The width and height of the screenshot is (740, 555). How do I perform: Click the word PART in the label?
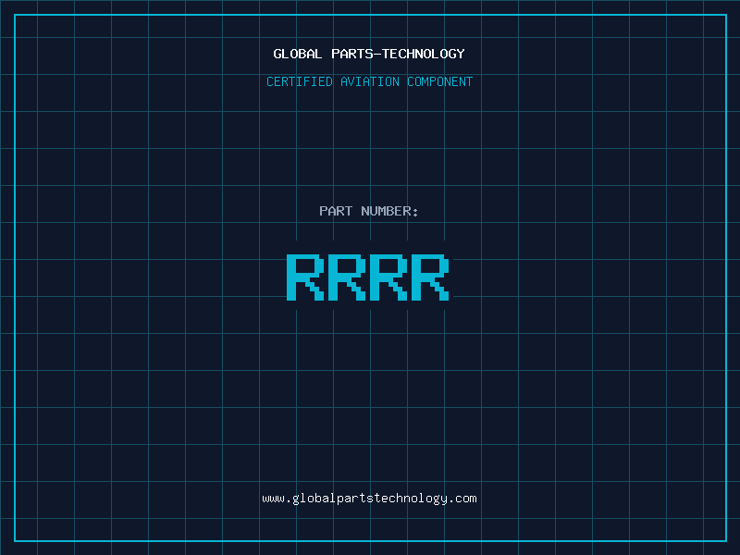click(x=336, y=211)
